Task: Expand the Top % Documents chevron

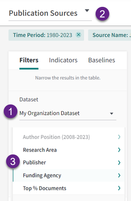Action: [119, 188]
